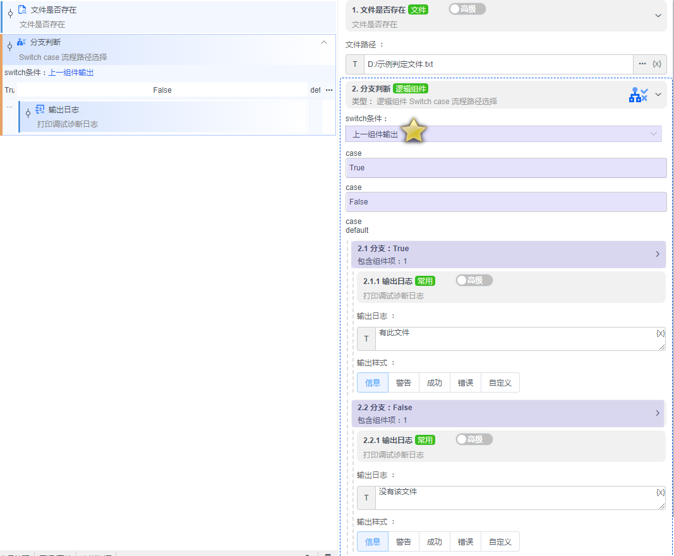Screen dimensions: 674x556
Task: Click the 输出日志 log icon in False branch
Action: click(x=39, y=109)
